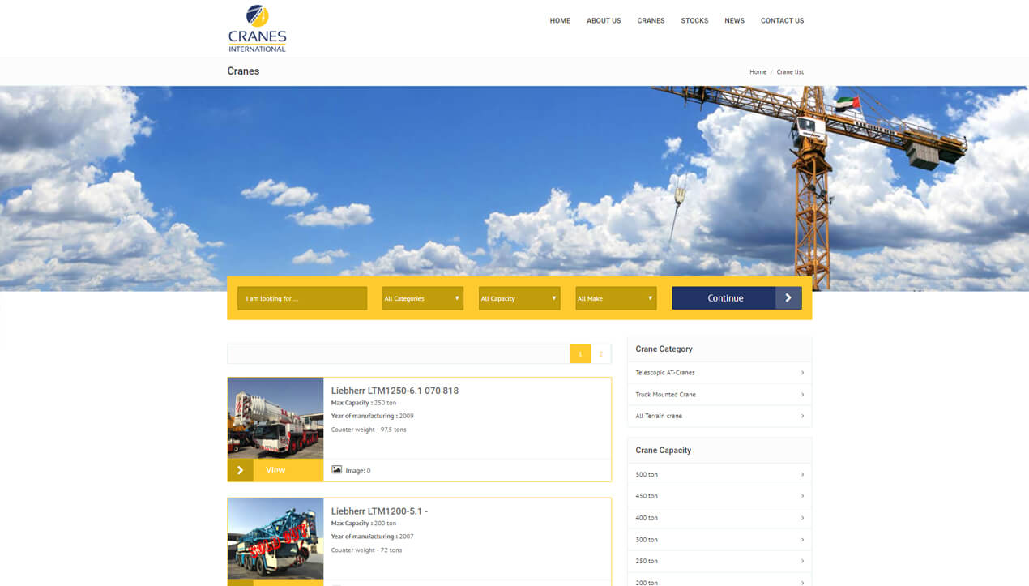
Task: Click the 'Crane Category' sidebar heading
Action: [x=664, y=349]
